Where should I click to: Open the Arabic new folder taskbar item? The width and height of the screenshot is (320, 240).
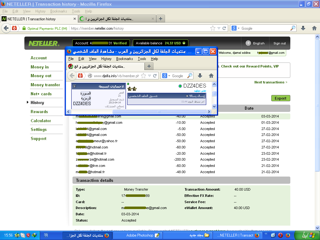click(187, 235)
